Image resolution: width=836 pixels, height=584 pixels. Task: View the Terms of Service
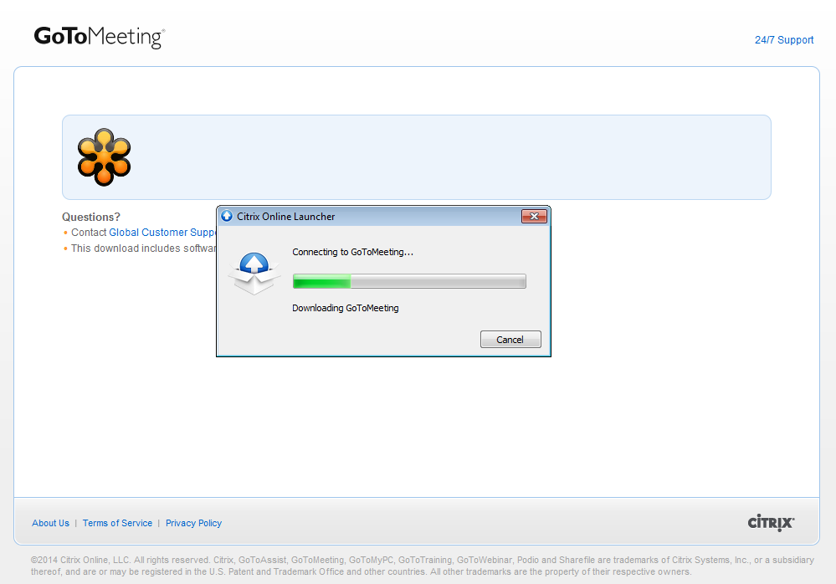(x=117, y=523)
